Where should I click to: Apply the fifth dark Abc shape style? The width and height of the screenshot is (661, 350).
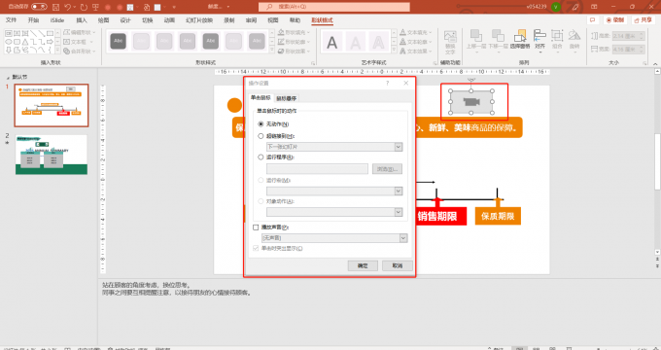pos(211,42)
